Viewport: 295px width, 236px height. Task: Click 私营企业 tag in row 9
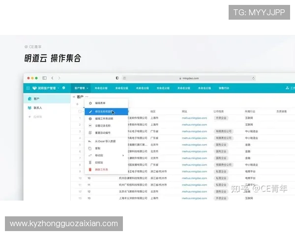pos(221,172)
